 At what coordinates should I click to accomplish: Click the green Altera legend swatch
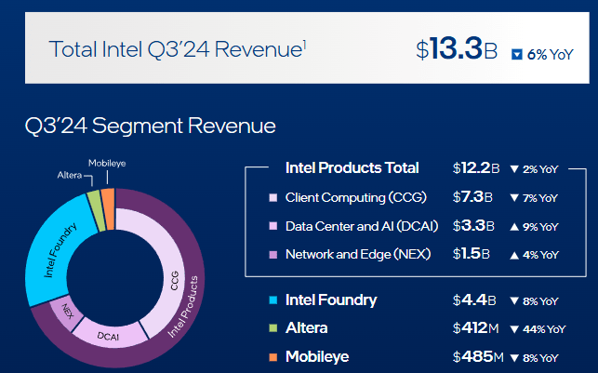click(x=272, y=328)
